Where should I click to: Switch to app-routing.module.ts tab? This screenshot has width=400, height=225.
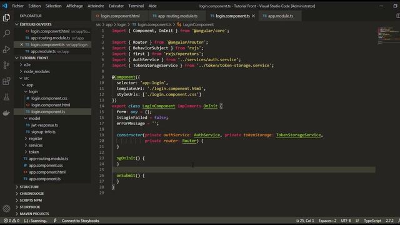coord(177,16)
